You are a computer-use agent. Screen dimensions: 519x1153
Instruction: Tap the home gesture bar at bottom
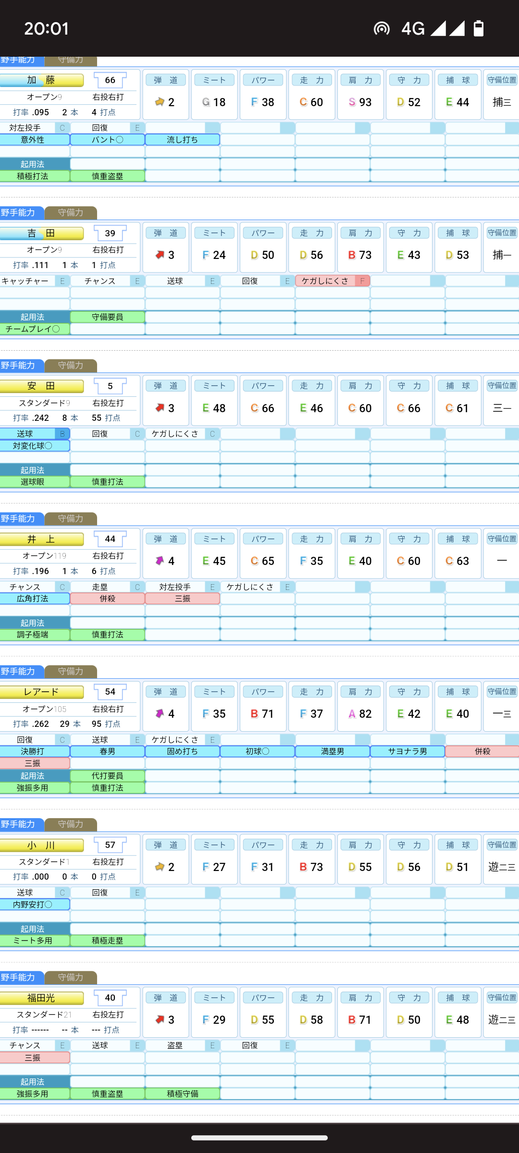tap(259, 1138)
